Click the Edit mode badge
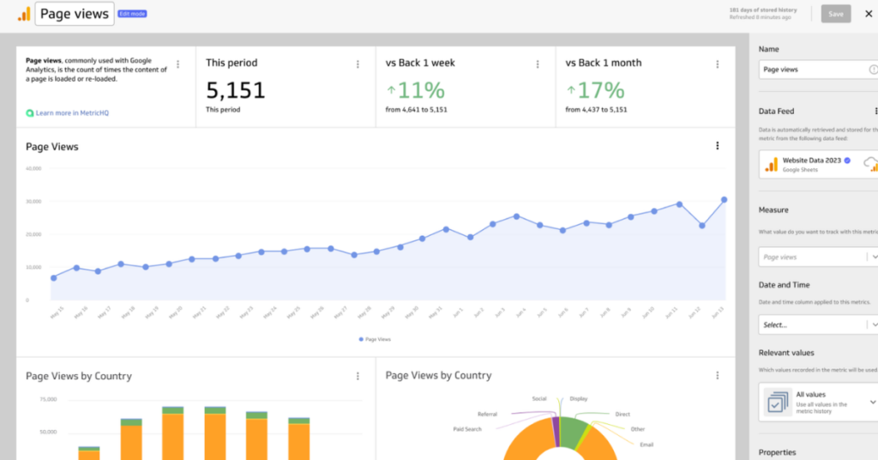 click(132, 14)
